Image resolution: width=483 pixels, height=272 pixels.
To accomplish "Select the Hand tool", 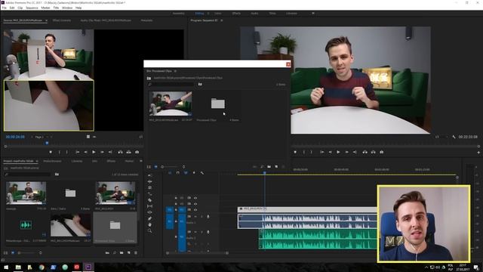I will click(x=149, y=224).
